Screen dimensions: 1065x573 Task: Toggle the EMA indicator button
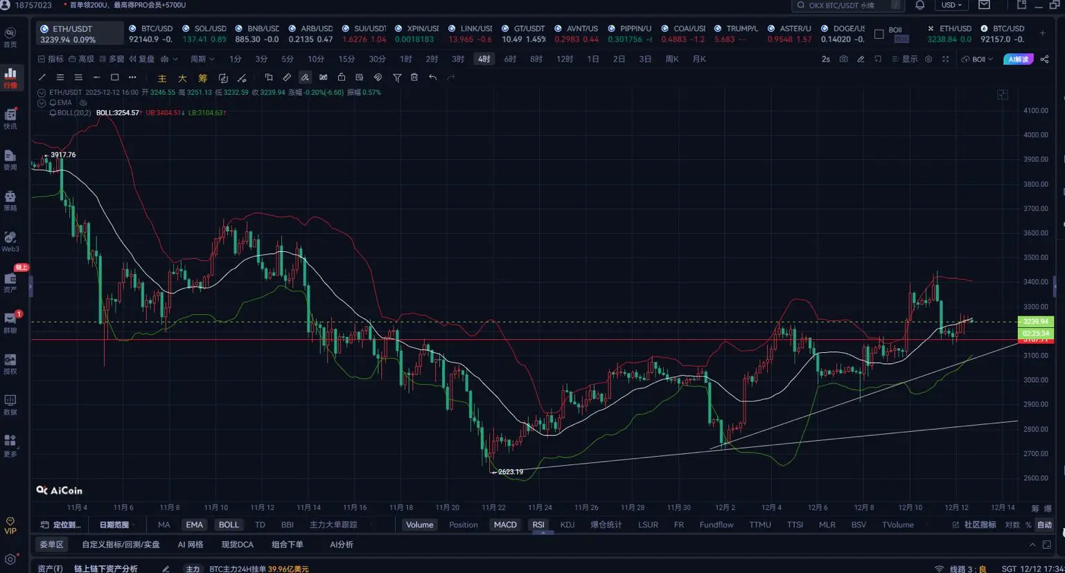[x=194, y=525]
